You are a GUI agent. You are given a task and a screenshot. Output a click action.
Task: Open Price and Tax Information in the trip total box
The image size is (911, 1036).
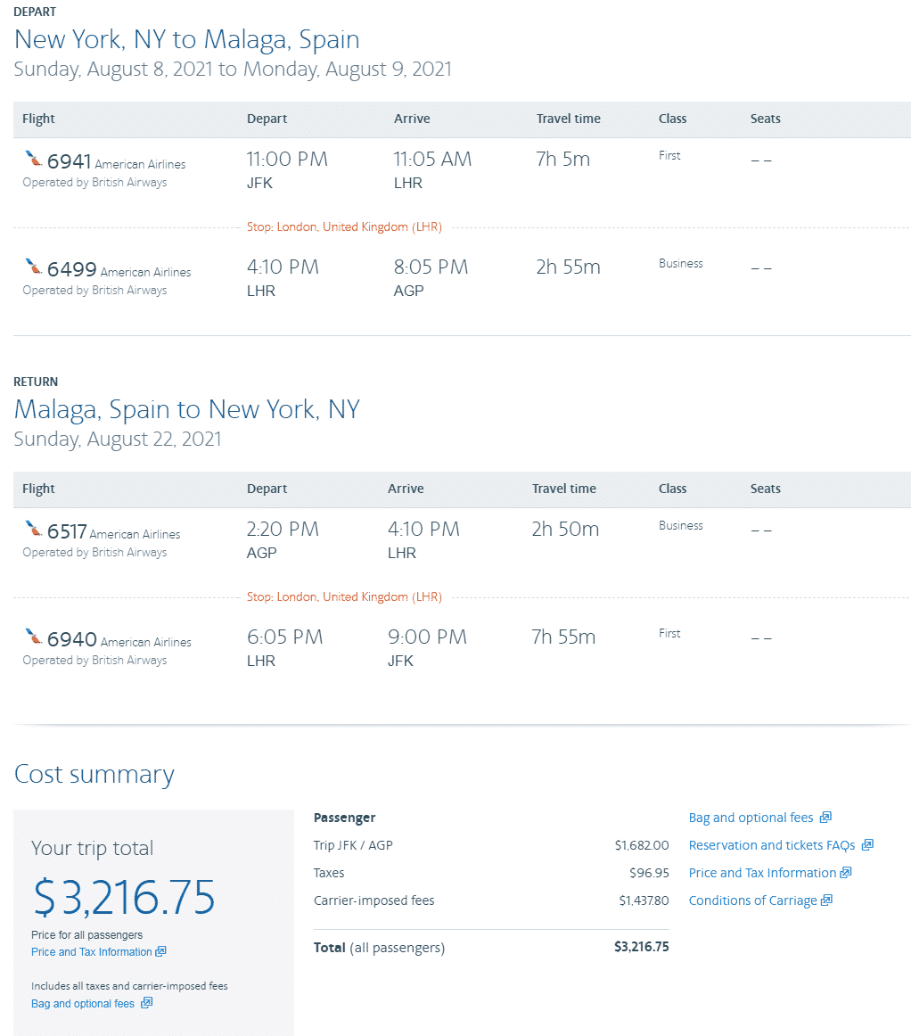pos(92,951)
